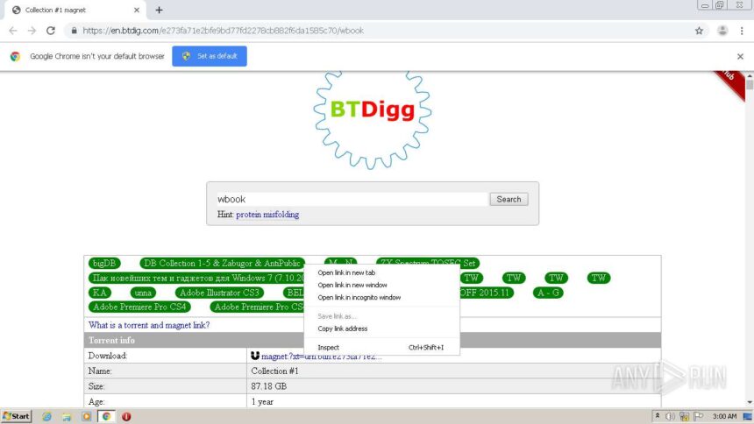Reload the current page
The image size is (754, 424).
[x=51, y=30]
